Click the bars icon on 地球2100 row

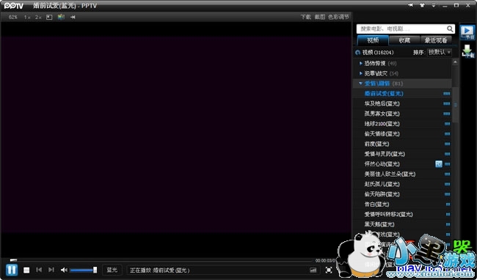point(447,124)
